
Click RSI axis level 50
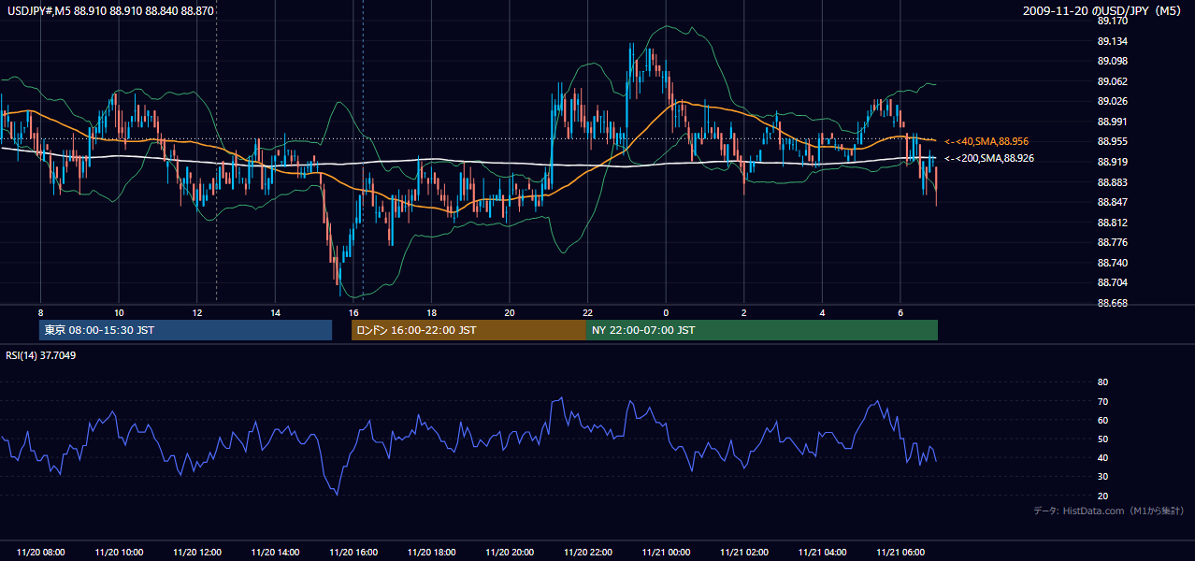click(1102, 439)
